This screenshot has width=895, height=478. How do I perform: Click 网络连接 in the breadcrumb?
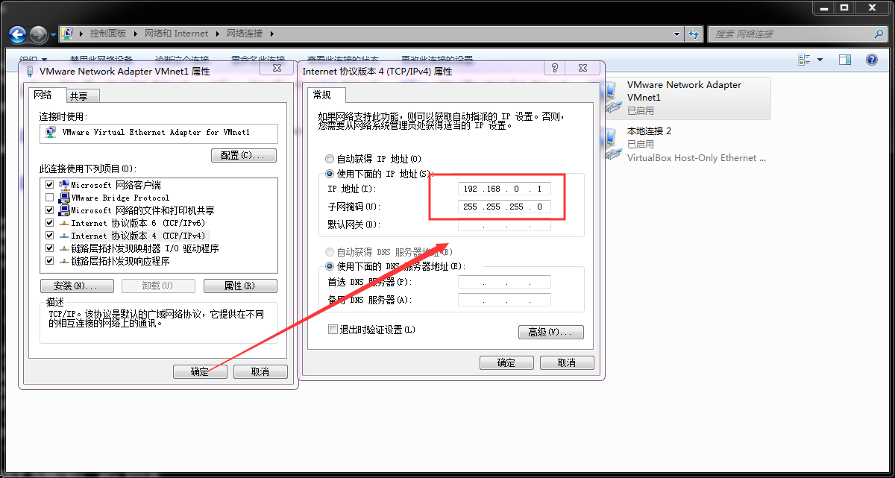tap(244, 34)
